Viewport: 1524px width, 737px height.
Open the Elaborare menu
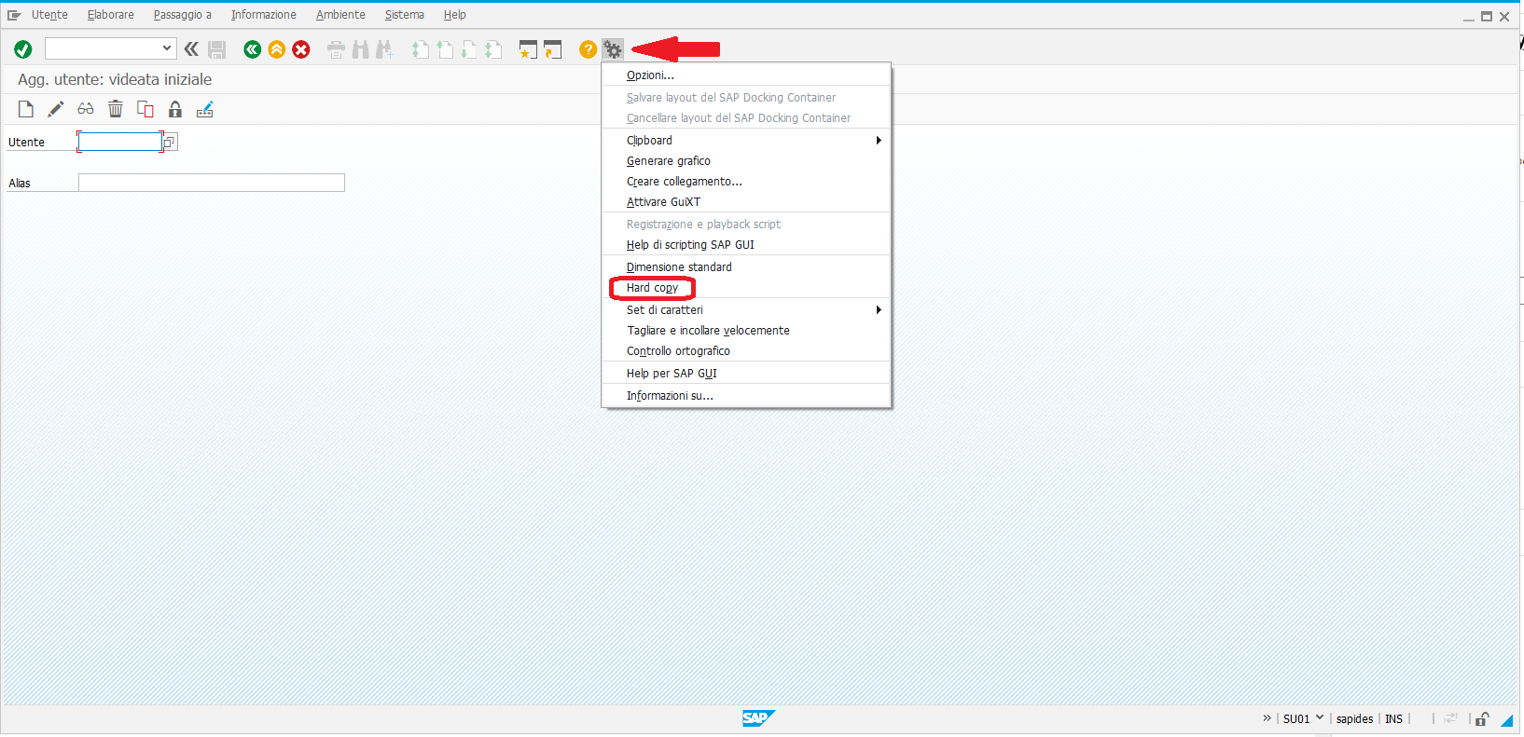click(x=111, y=15)
